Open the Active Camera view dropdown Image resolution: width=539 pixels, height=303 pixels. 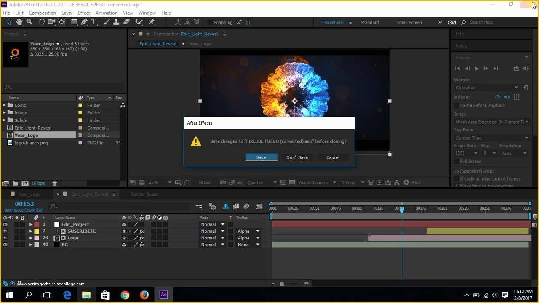(317, 182)
